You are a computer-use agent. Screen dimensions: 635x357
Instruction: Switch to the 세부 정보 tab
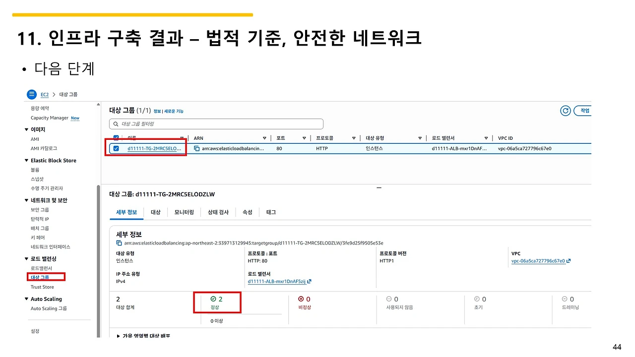click(127, 212)
